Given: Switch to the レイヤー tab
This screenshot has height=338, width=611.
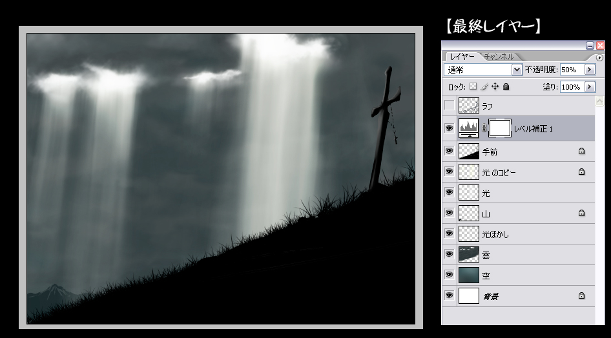Looking at the screenshot, I should pos(462,57).
